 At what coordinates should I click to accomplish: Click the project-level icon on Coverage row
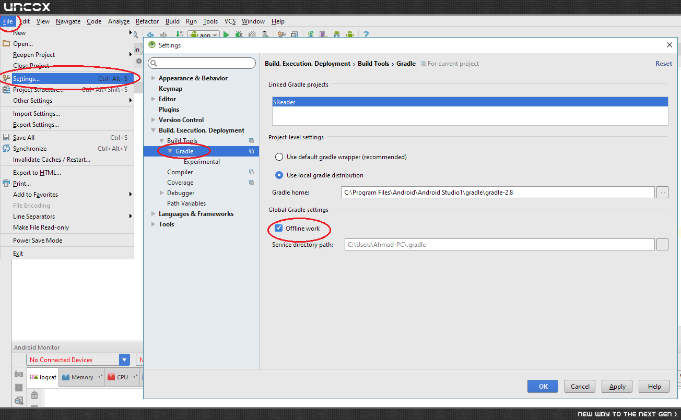(251, 183)
